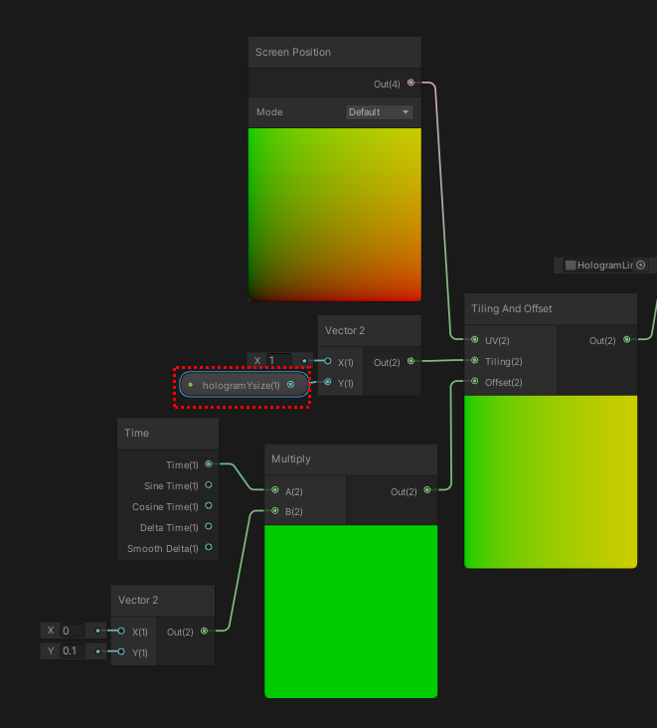Select the Multiply node title
The width and height of the screenshot is (657, 728).
pyautogui.click(x=291, y=458)
